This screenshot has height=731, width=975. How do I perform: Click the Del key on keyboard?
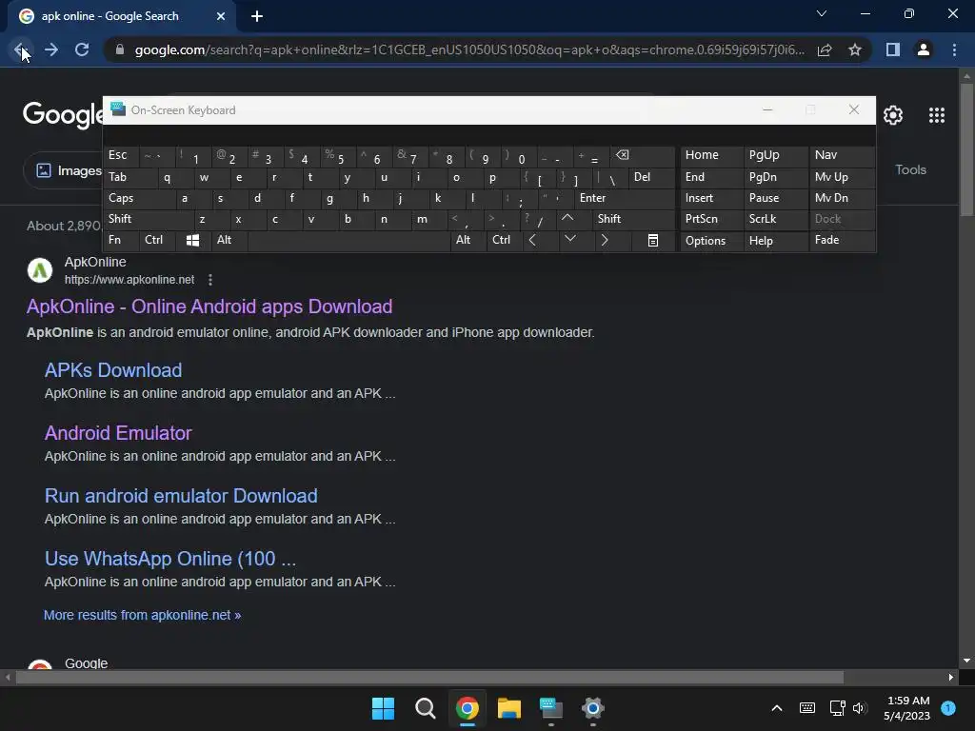pos(651,178)
